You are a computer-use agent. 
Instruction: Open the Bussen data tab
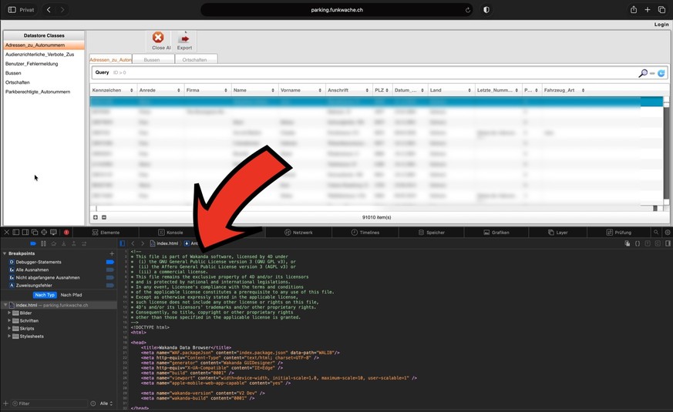[x=153, y=59]
